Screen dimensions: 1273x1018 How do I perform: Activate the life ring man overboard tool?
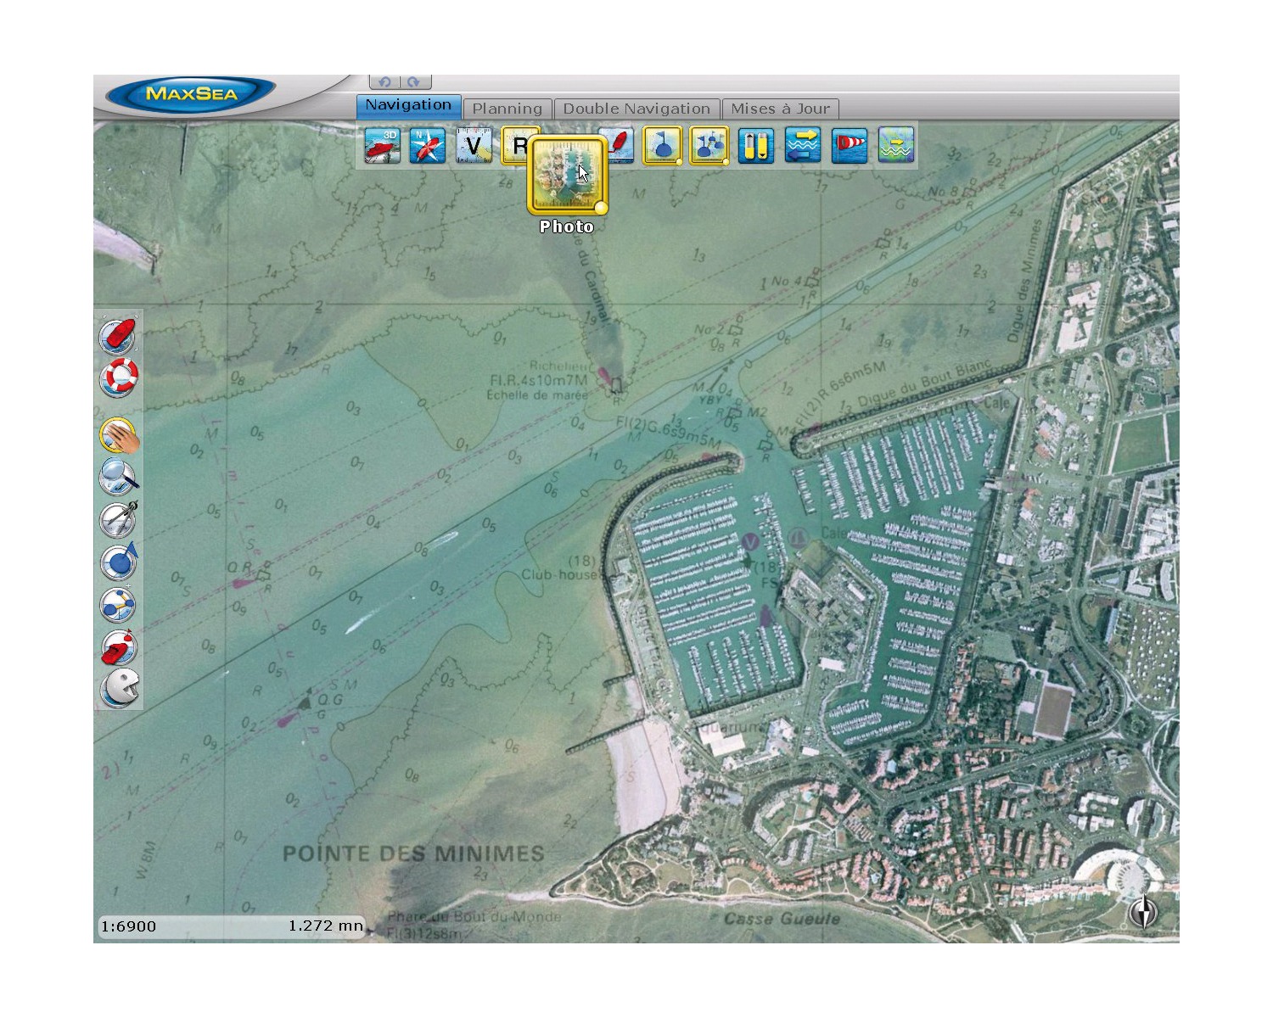119,377
